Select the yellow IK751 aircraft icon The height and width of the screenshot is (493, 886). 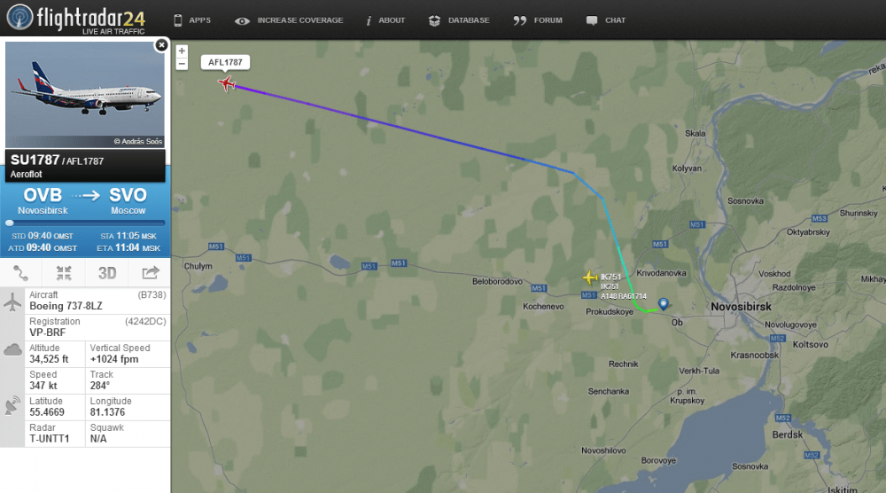click(x=590, y=278)
